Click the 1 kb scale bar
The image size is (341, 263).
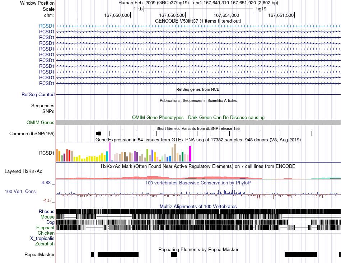click(x=198, y=9)
